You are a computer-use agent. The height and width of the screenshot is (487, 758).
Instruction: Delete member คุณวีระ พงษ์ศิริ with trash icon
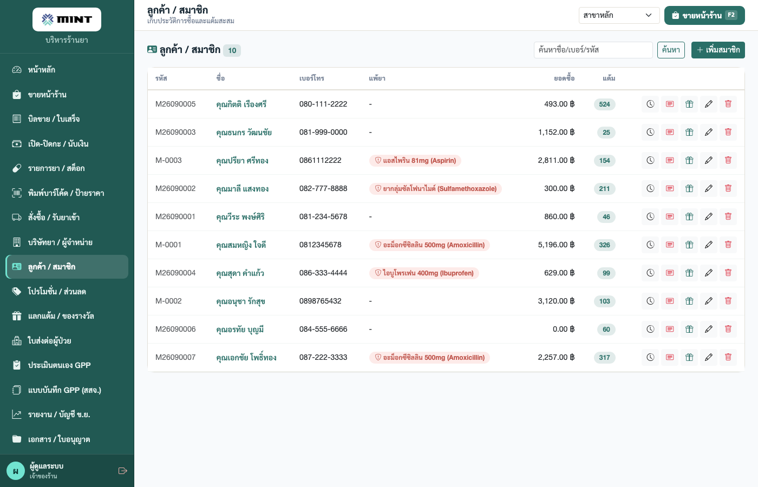click(x=728, y=216)
